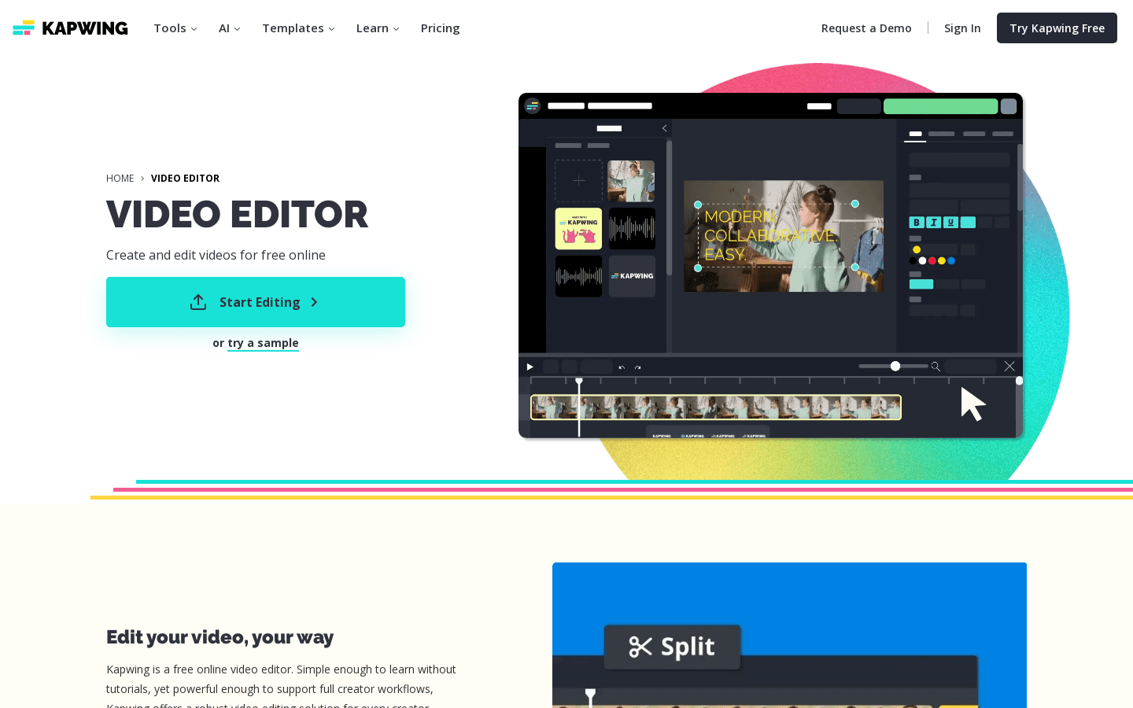Toggle bold formatting in the text panel
Image resolution: width=1133 pixels, height=708 pixels.
[x=917, y=222]
